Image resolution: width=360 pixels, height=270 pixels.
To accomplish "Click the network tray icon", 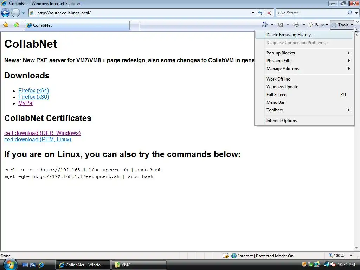I will coord(326,264).
